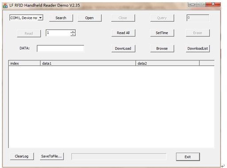Click the SaveToFile... button
227x168 pixels.
52,156
